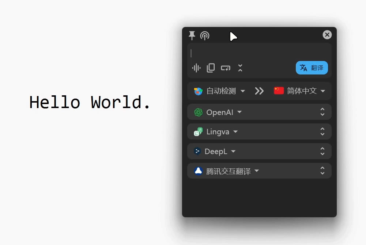Swap languages with the double-arrow icon

coord(259,91)
